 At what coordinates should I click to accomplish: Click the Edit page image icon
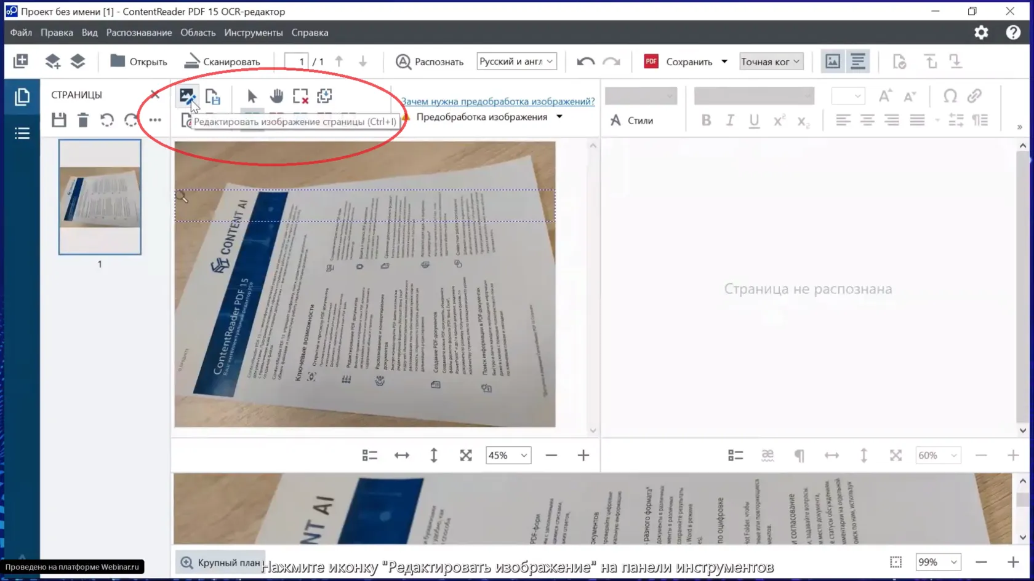[x=186, y=96]
